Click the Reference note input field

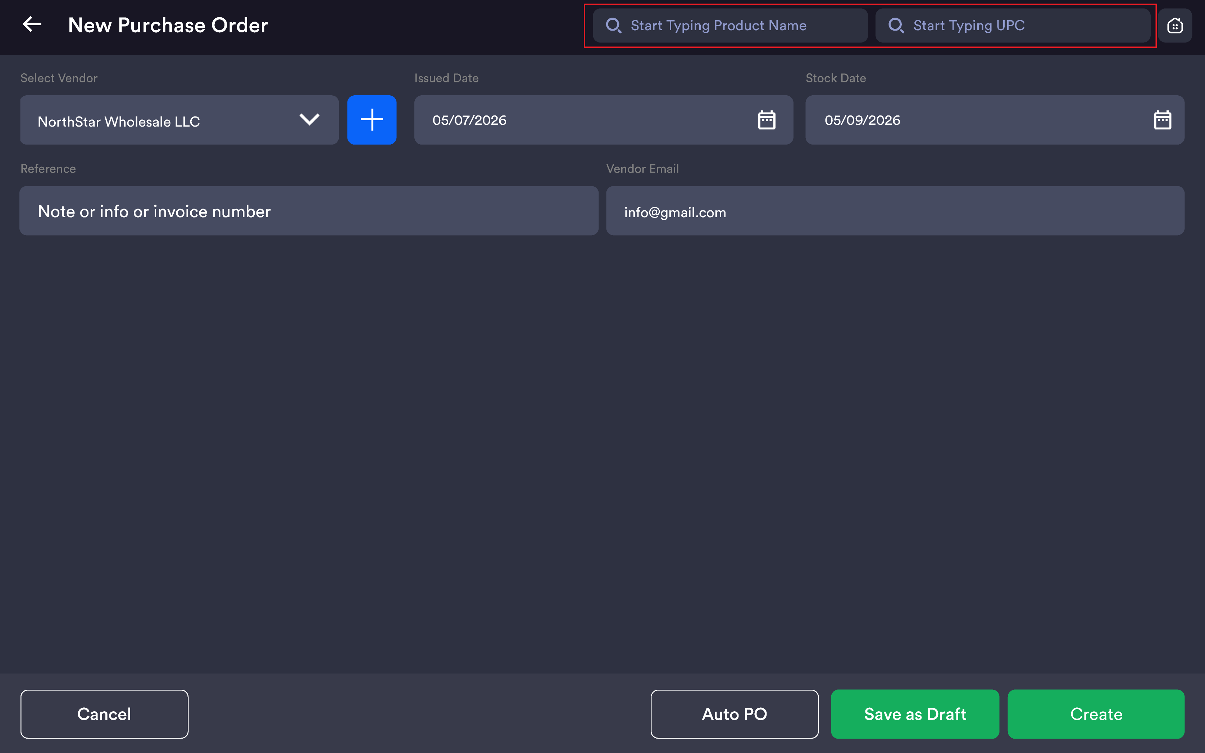(x=309, y=211)
